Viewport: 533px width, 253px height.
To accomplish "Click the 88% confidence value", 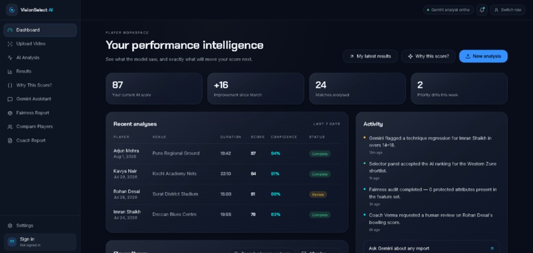I will (x=275, y=194).
